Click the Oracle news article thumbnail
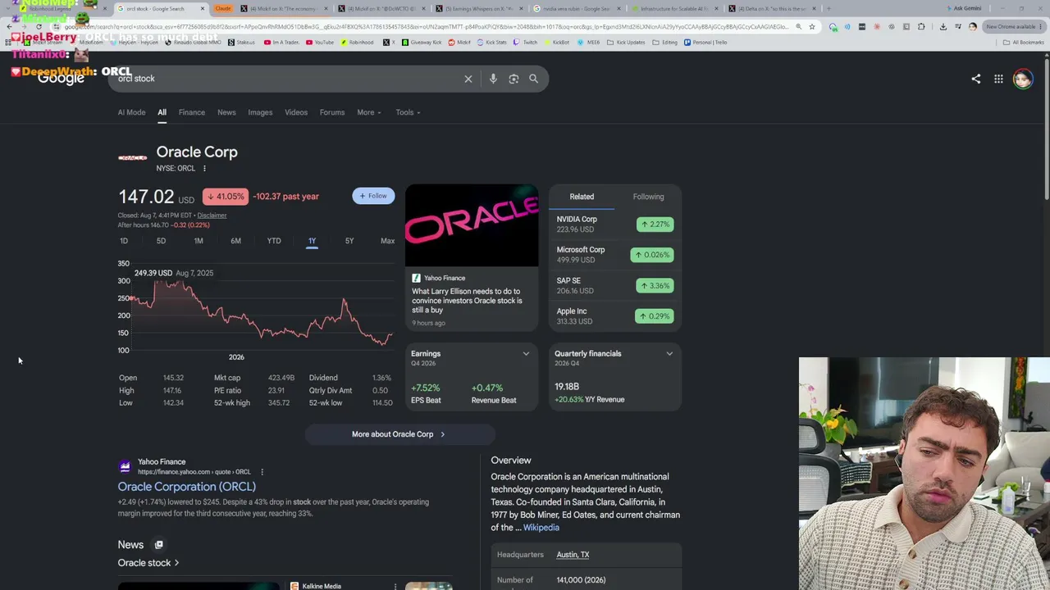 click(x=472, y=225)
